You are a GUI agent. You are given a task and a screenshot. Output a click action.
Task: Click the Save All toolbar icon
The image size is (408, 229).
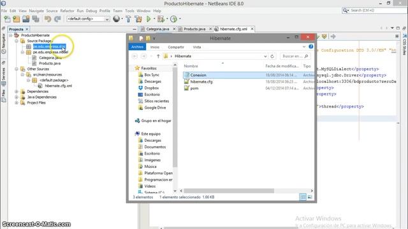point(36,19)
